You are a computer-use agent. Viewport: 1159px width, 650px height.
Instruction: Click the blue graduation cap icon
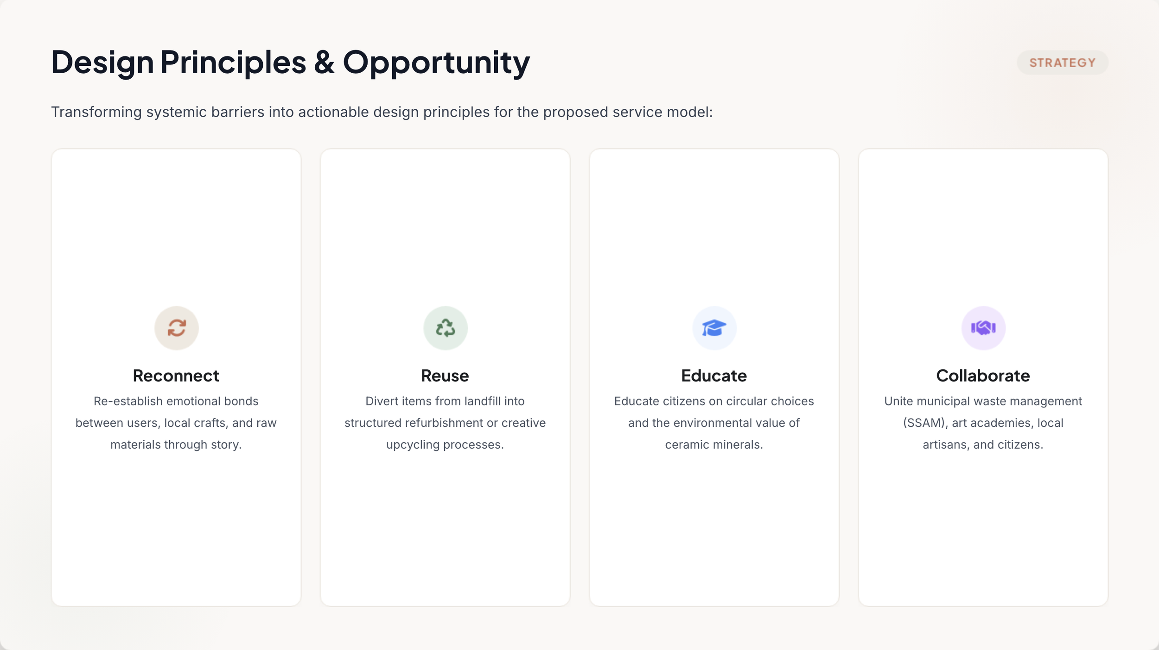pyautogui.click(x=714, y=328)
